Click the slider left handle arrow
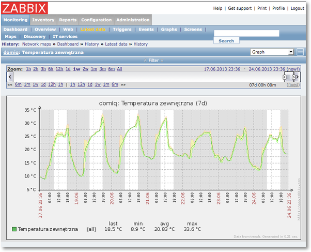This screenshot has height=252, width=311. [285, 77]
